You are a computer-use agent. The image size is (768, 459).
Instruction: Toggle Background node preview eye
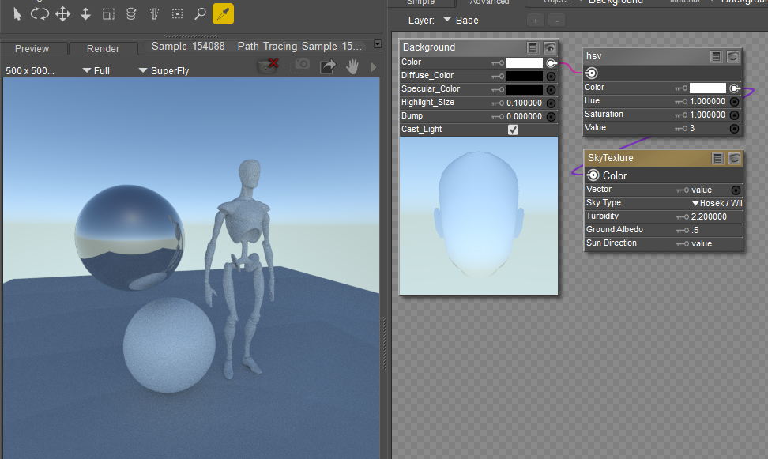pyautogui.click(x=549, y=47)
